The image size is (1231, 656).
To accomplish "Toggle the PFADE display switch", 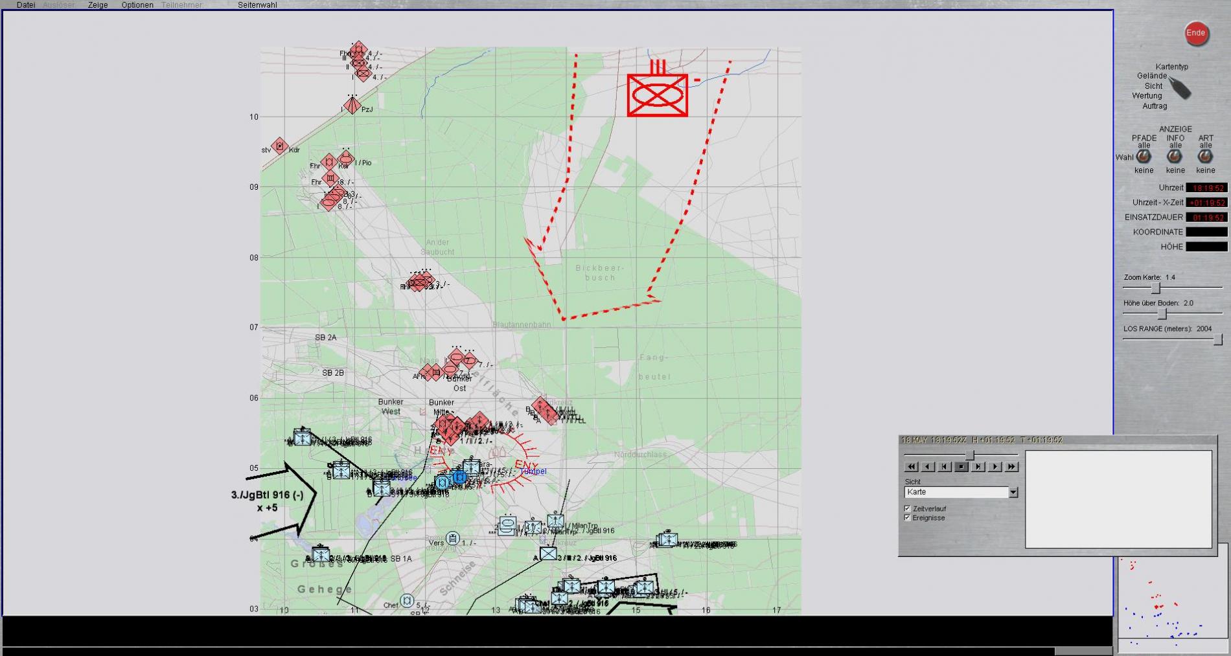I will click(1144, 157).
